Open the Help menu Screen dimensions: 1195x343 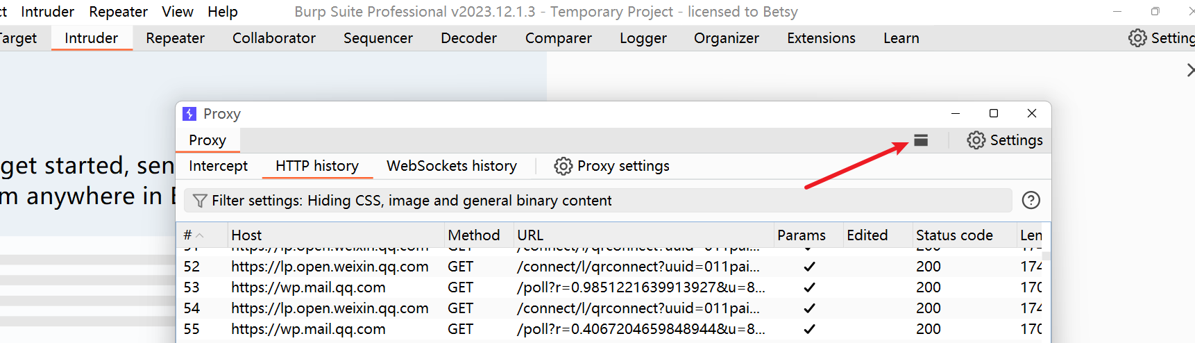point(223,12)
